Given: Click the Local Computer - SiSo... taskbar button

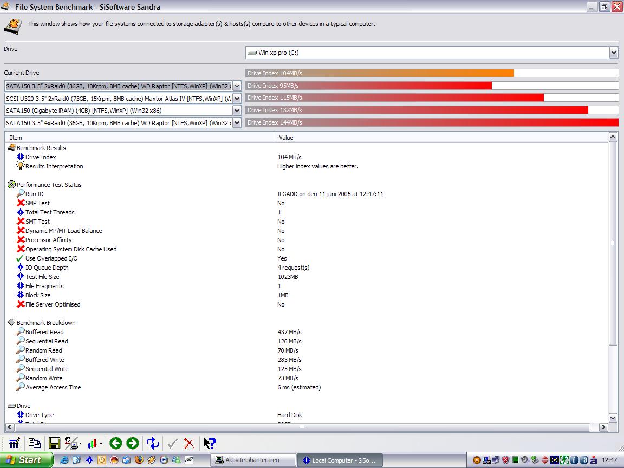Looking at the screenshot, I should [340, 460].
